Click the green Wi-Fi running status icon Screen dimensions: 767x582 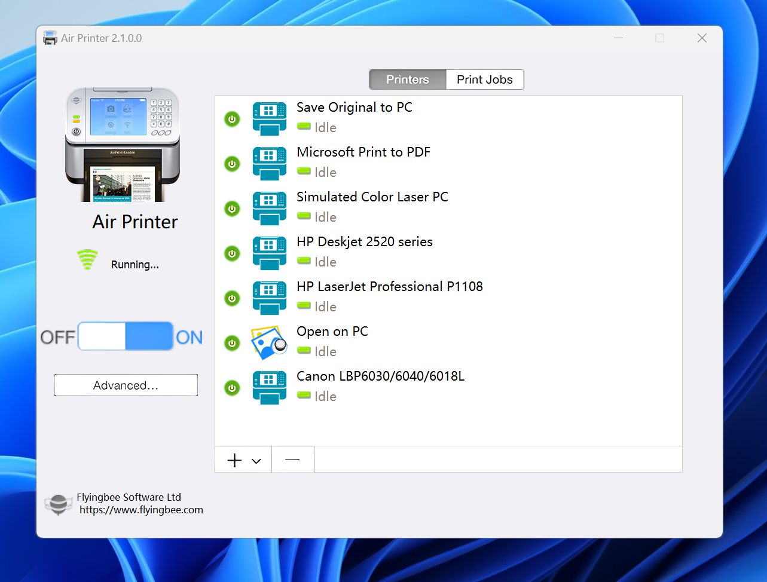click(x=87, y=261)
